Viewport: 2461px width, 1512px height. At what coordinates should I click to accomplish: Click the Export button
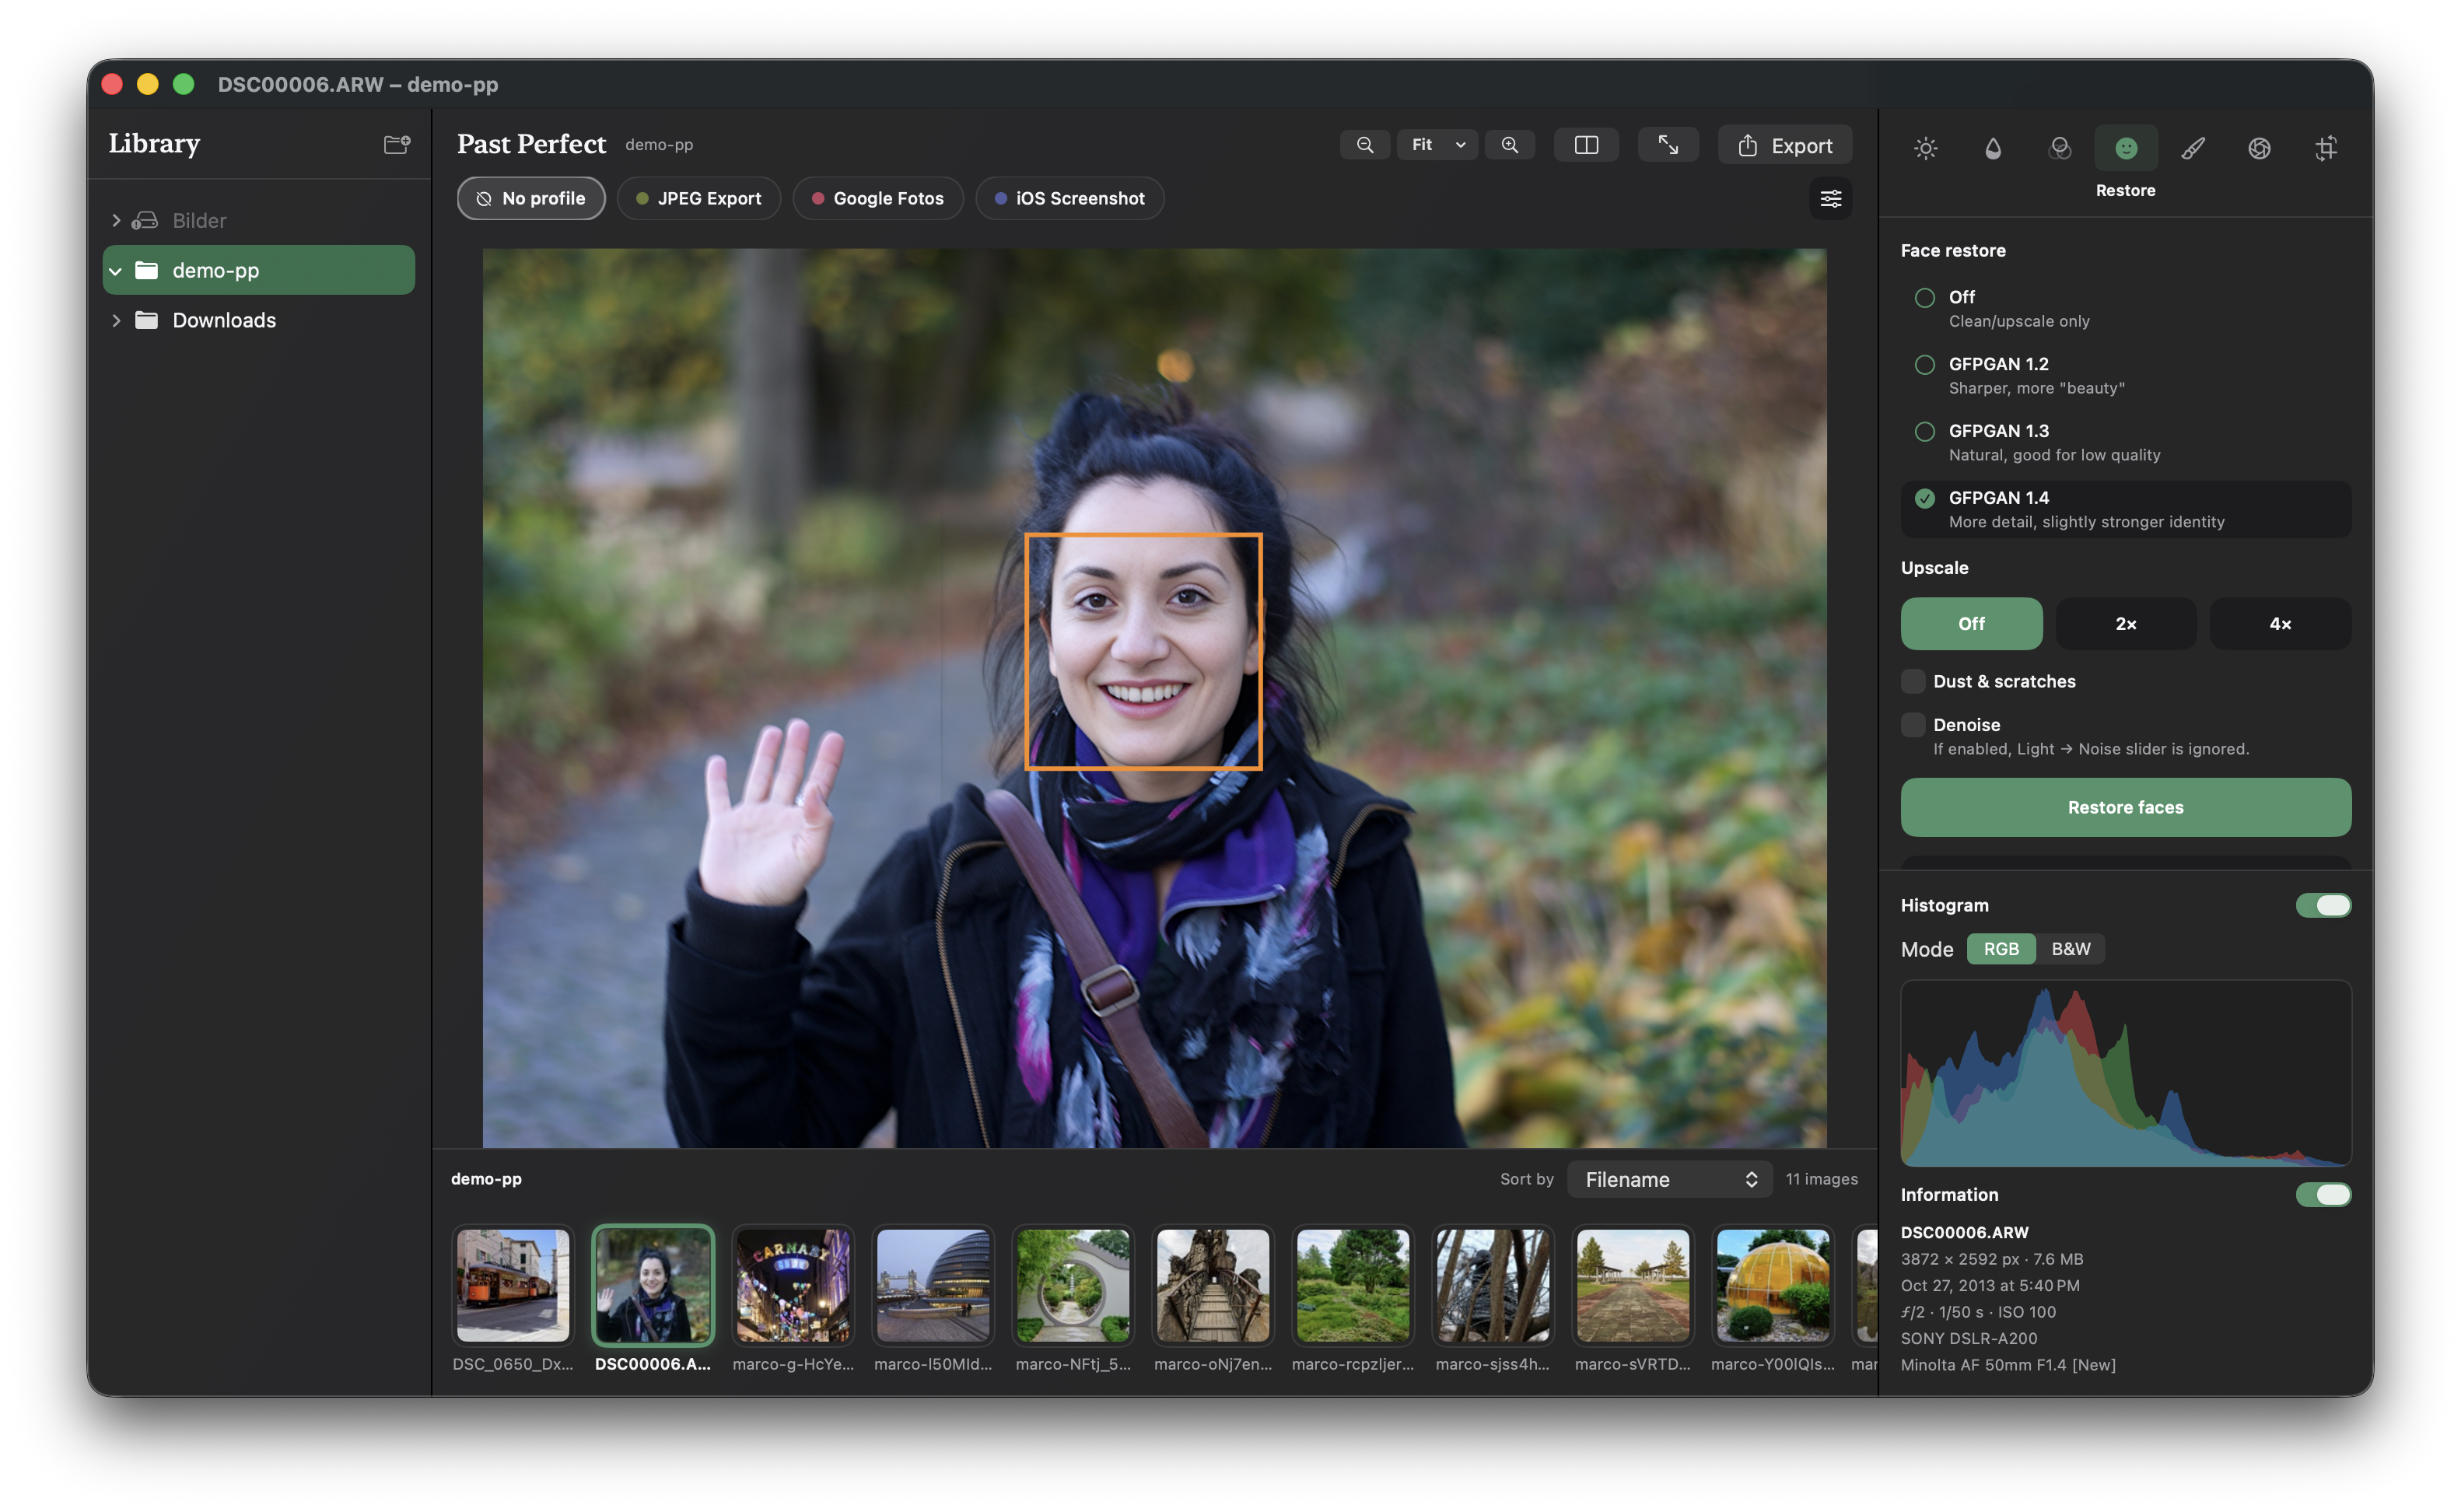(1784, 145)
